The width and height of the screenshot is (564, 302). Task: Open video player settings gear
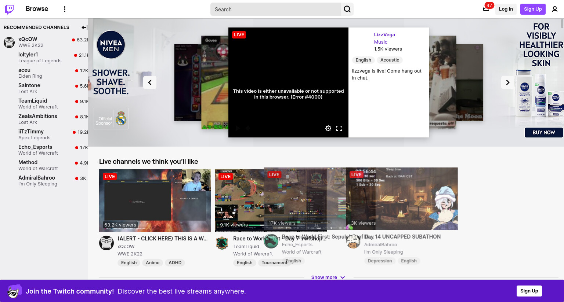(328, 128)
